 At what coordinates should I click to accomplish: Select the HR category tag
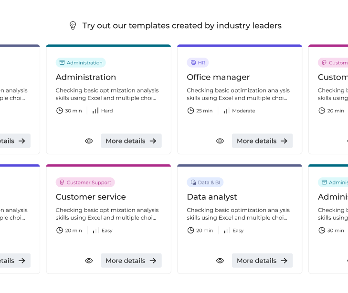click(198, 63)
